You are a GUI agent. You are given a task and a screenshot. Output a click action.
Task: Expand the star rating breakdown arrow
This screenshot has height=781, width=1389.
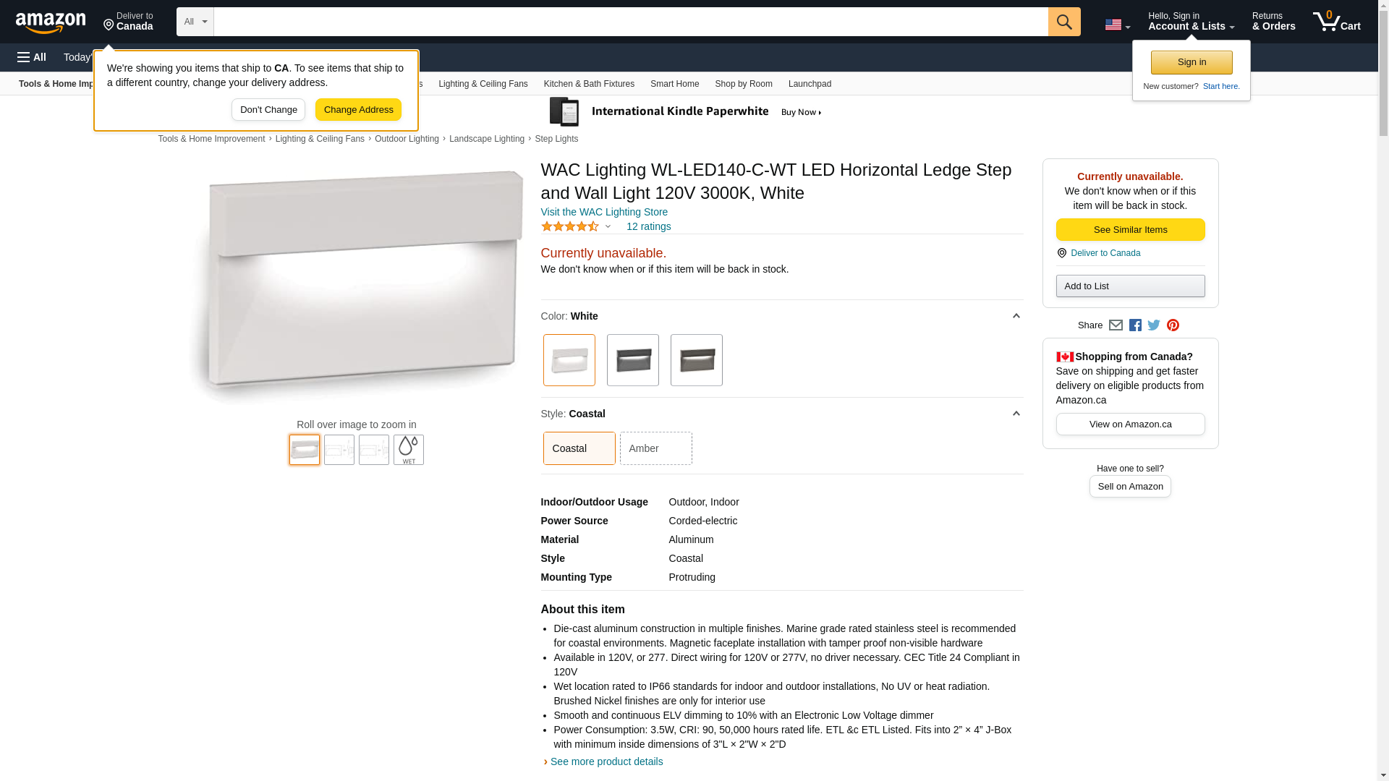point(608,227)
